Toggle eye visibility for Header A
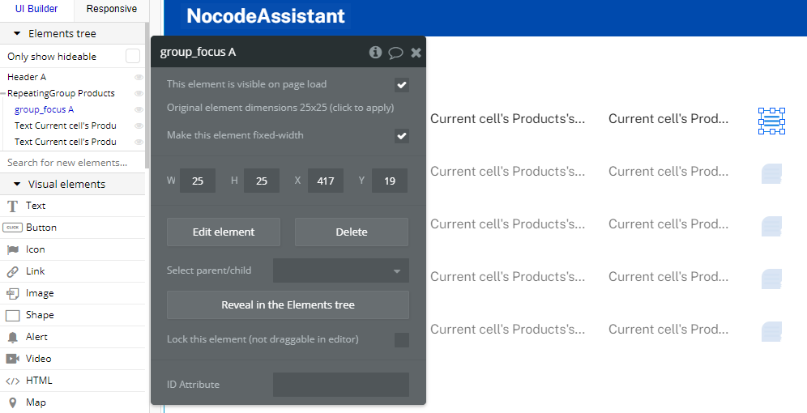Viewport: 807px width, 413px height. 139,77
